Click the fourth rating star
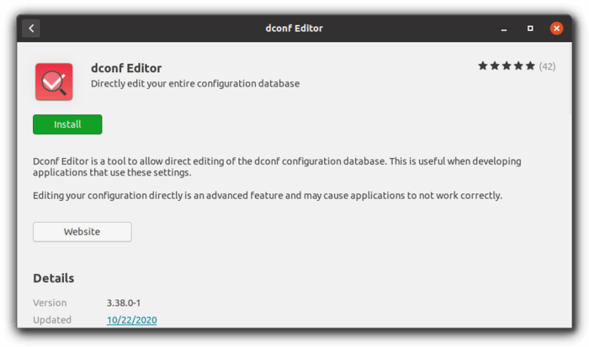Viewport: 589px width, 347px height. pos(518,66)
